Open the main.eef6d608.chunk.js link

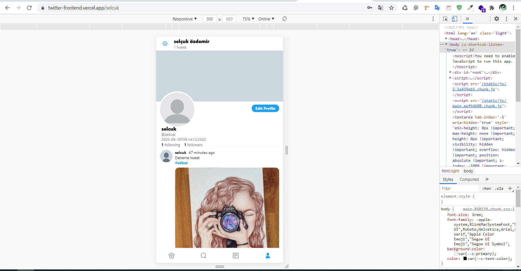point(477,106)
